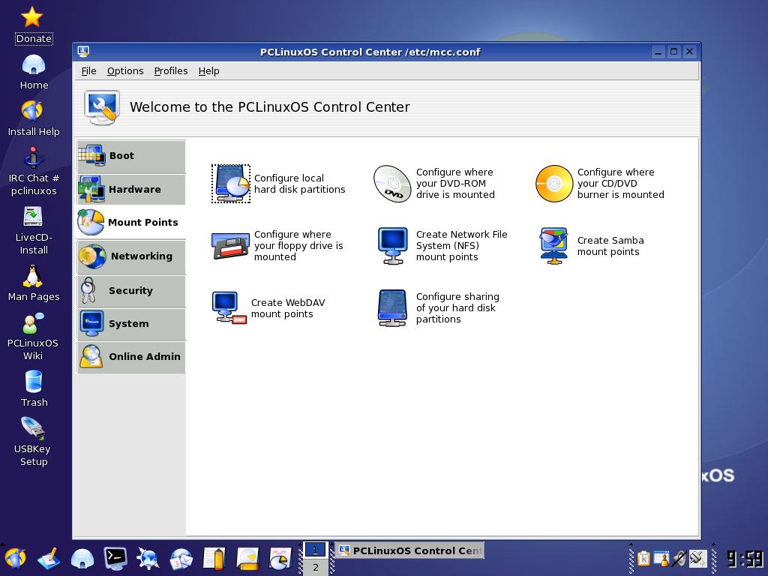The width and height of the screenshot is (768, 576).
Task: Click the Control Center wrench header icon
Action: [102, 107]
